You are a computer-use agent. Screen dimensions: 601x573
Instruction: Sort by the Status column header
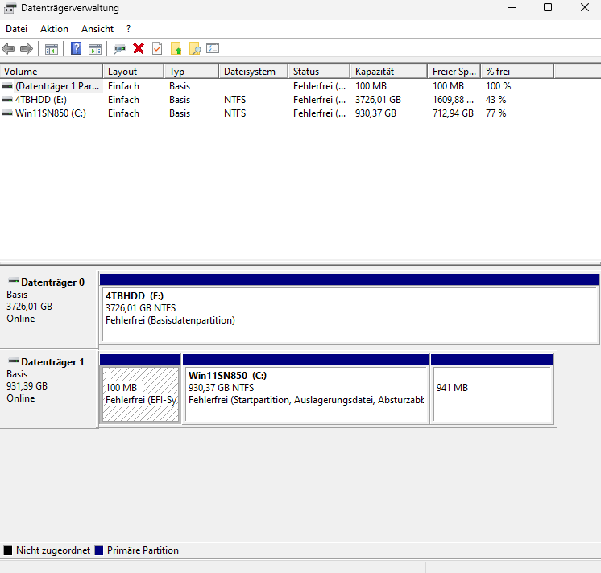pos(319,72)
